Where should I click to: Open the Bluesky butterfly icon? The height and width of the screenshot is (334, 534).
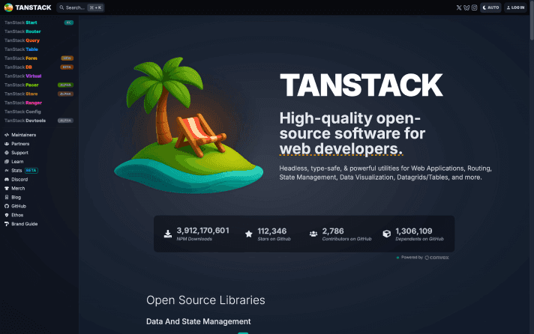point(466,7)
